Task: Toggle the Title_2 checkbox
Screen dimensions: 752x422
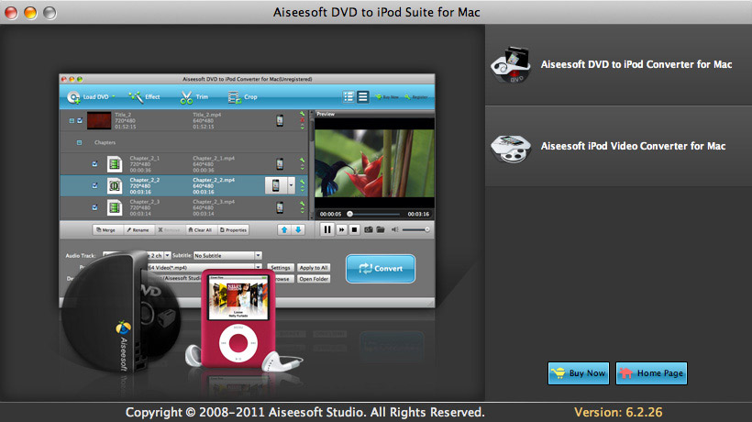Action: click(x=82, y=120)
